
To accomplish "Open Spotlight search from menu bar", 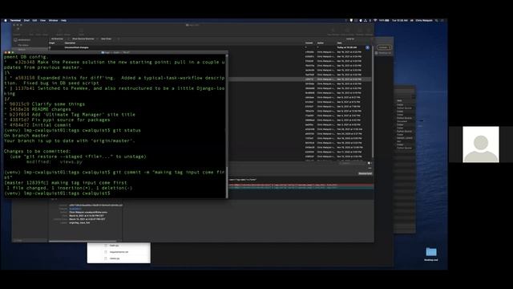I will coord(436,20).
